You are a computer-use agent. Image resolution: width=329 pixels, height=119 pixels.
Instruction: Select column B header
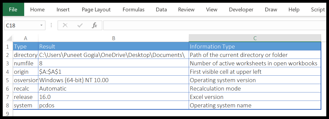click(114, 38)
